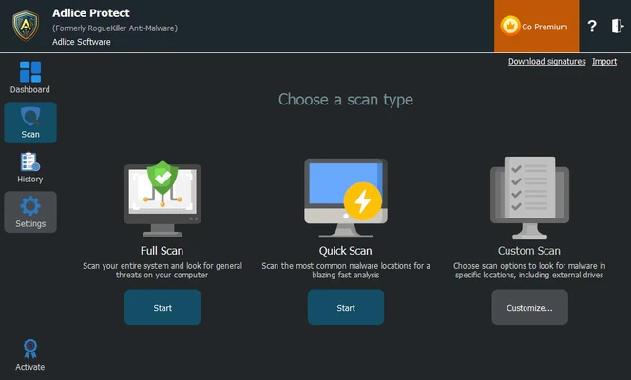Click '(Formerly RogueKiller Anti-Malware)' subtitle
This screenshot has height=380, width=631.
[x=115, y=28]
